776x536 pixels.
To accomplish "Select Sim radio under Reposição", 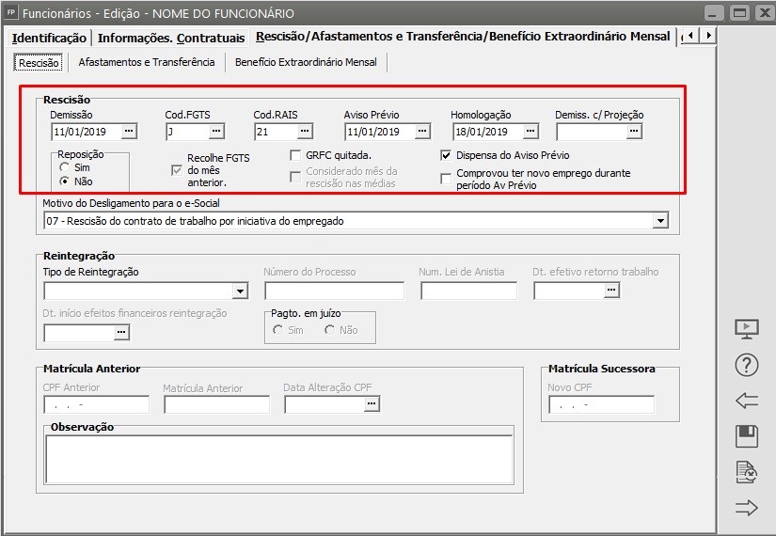I will tap(64, 167).
